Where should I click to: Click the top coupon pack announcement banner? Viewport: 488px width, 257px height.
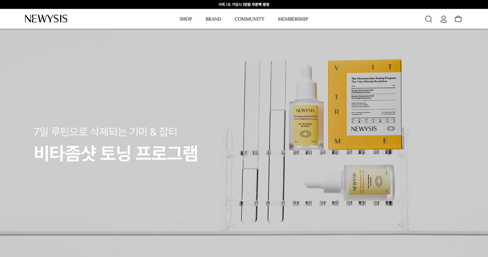pyautogui.click(x=244, y=5)
